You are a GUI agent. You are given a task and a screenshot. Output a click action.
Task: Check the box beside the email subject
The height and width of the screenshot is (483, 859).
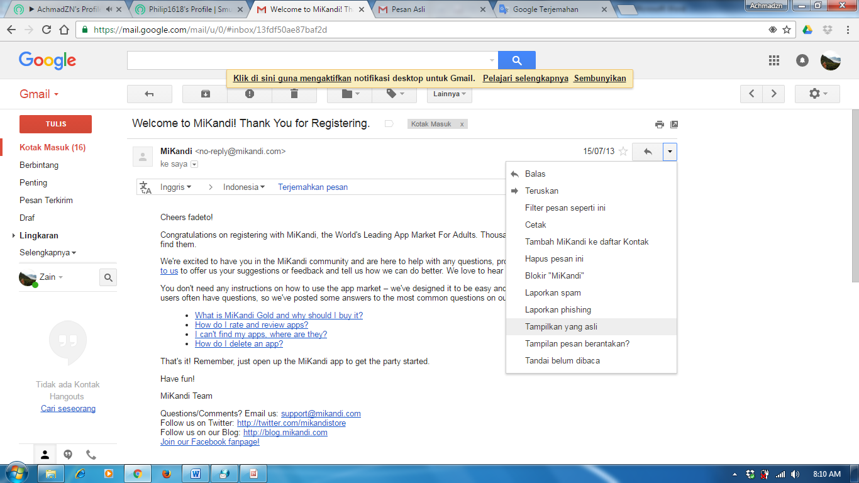tap(388, 124)
